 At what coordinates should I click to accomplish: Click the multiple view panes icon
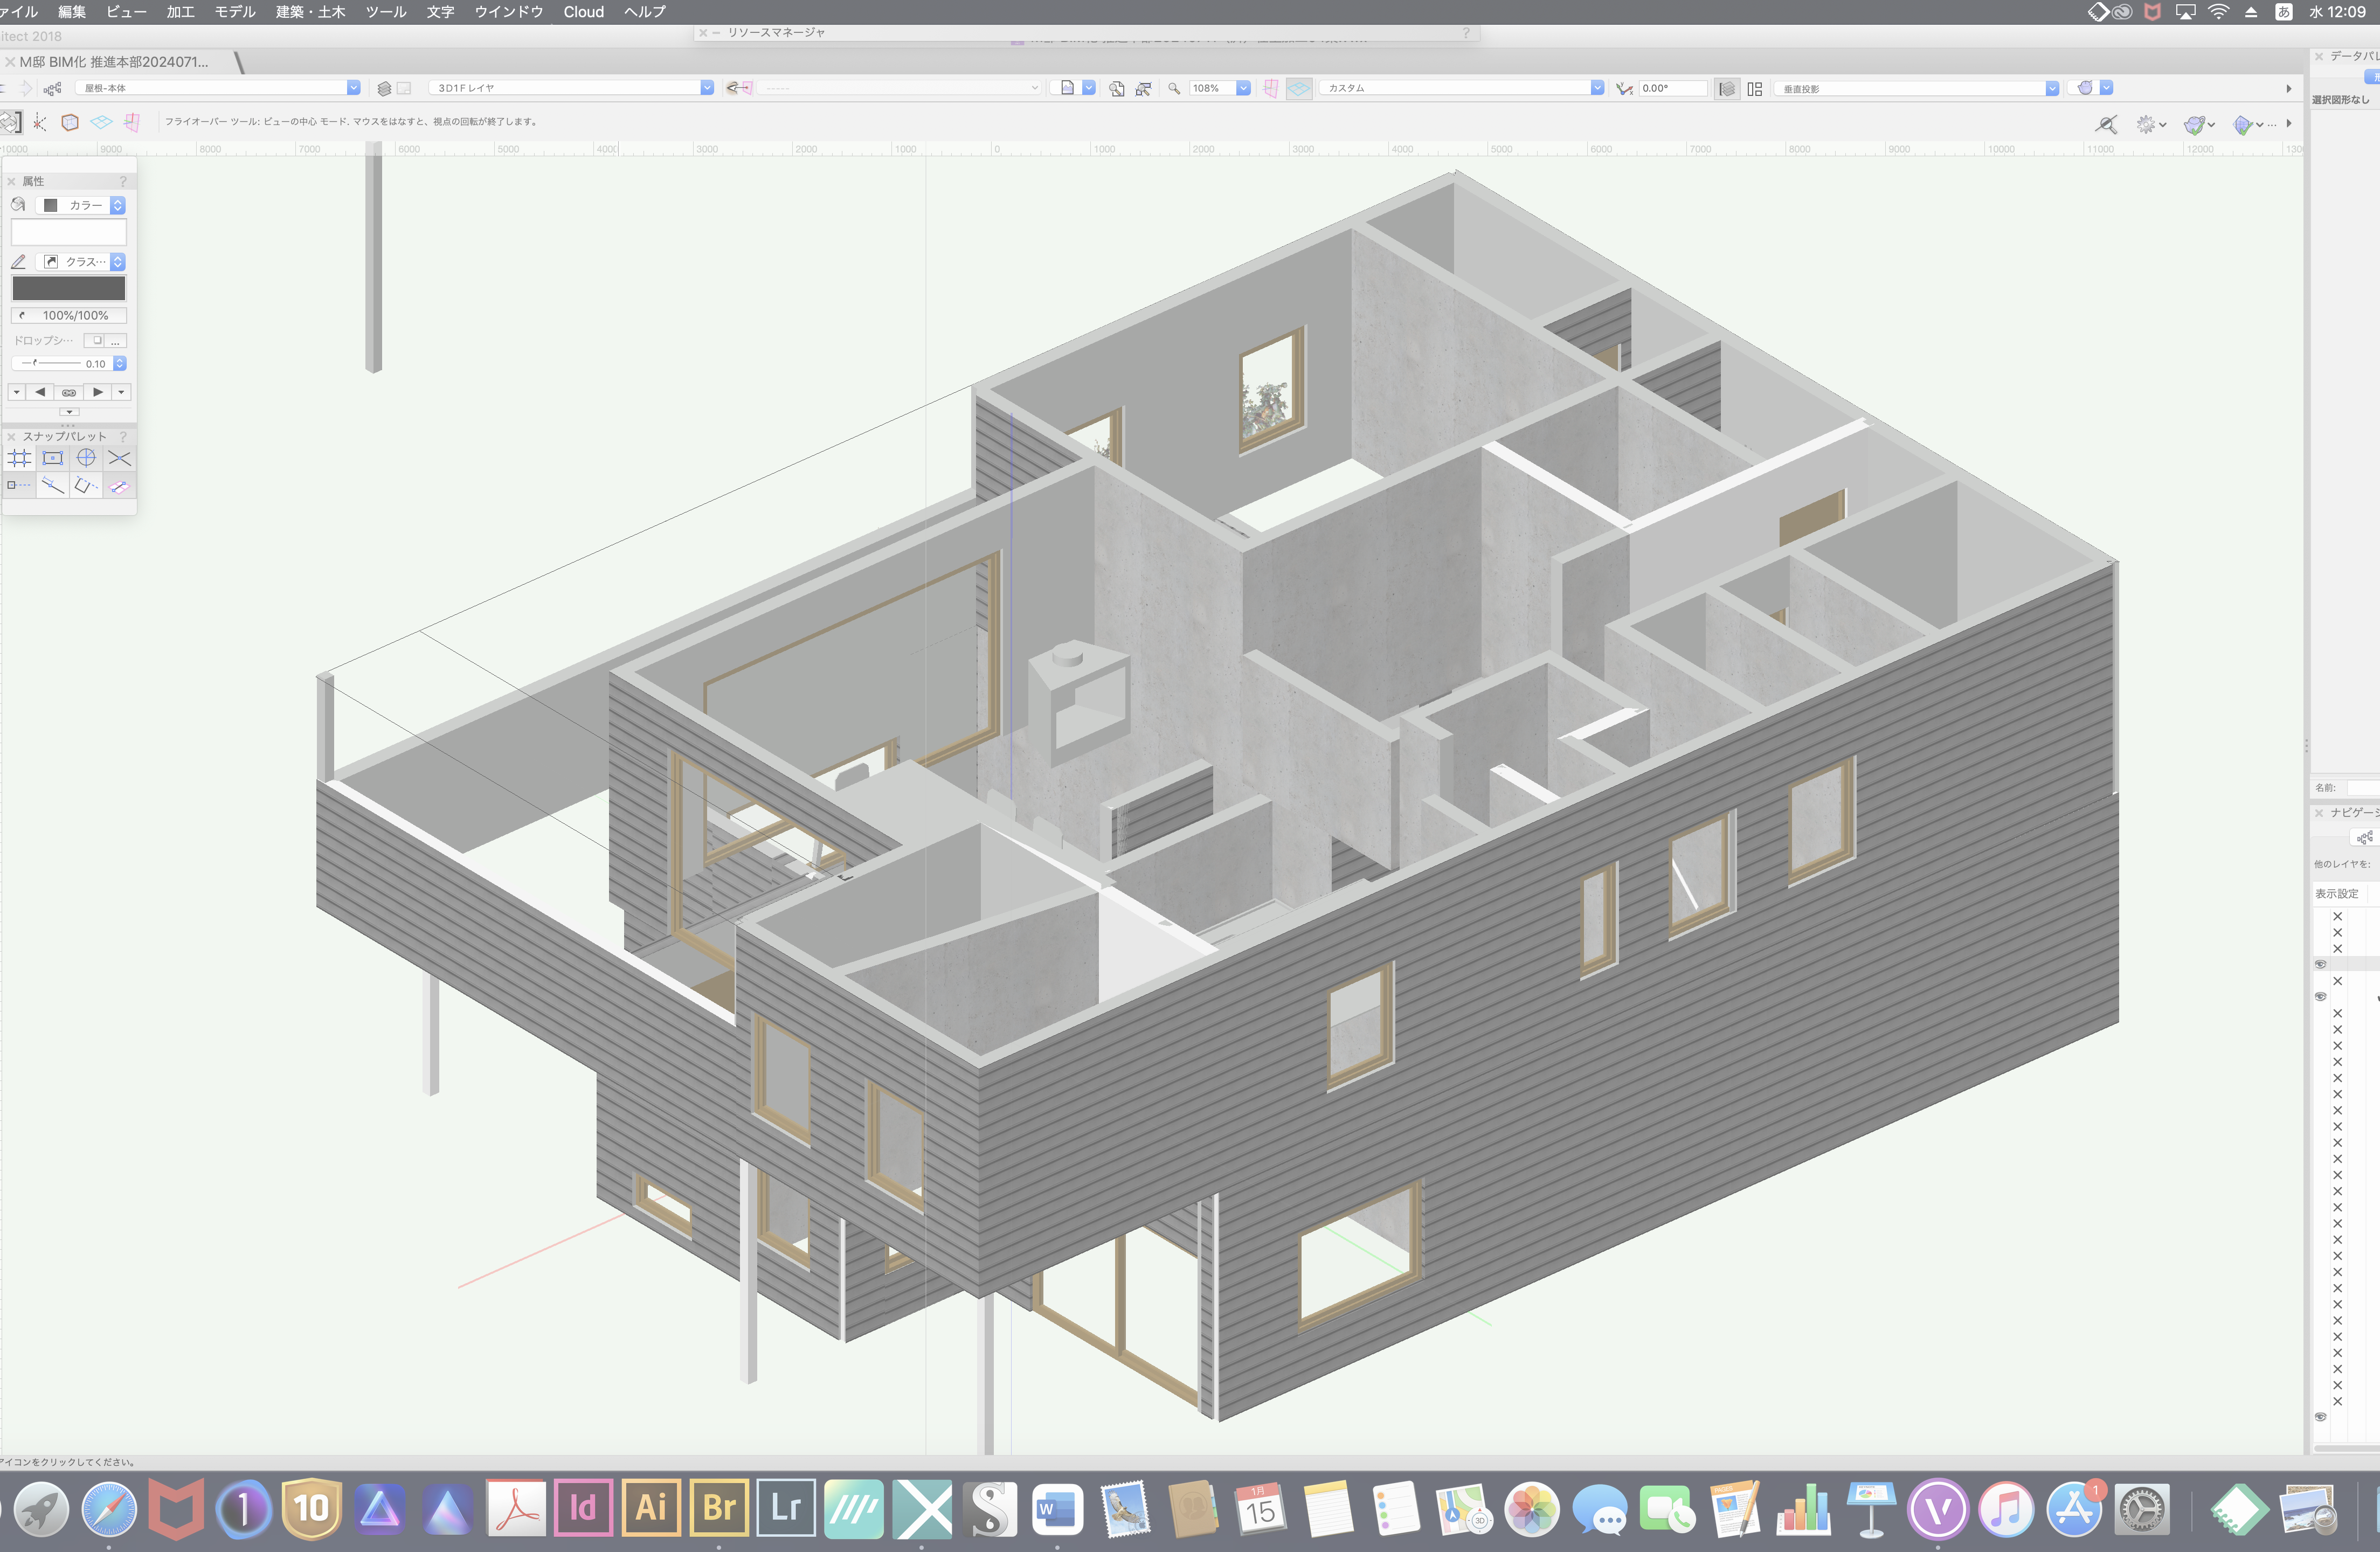(1755, 88)
